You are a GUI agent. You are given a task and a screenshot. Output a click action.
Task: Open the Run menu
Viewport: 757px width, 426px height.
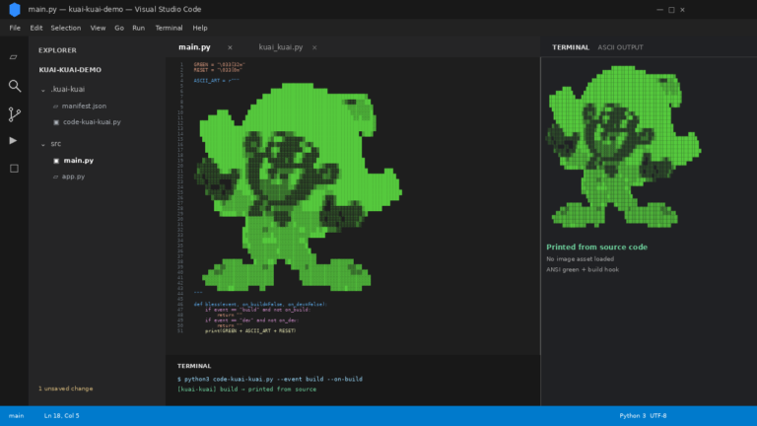click(139, 28)
